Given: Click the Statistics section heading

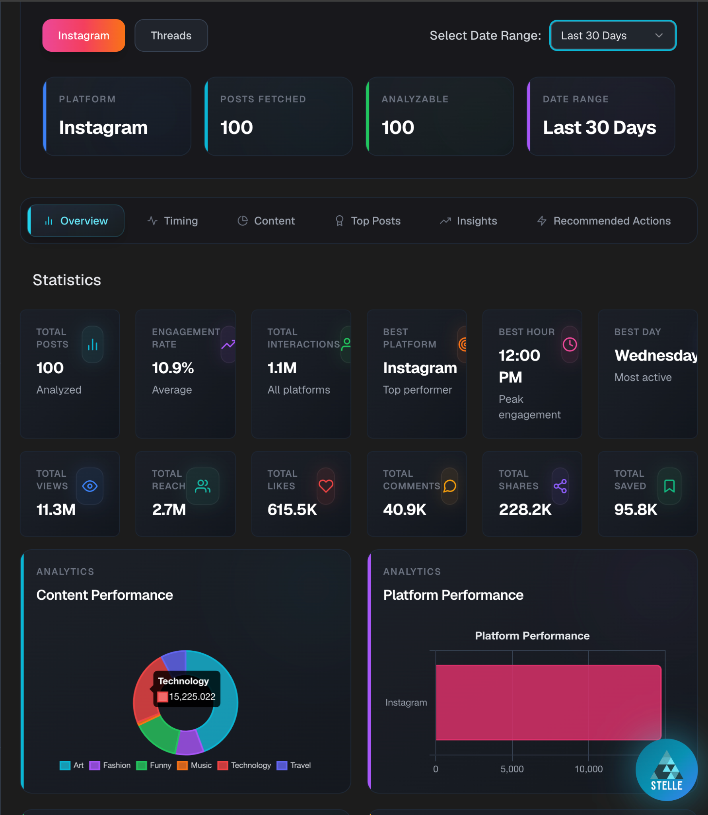Looking at the screenshot, I should pyautogui.click(x=67, y=280).
